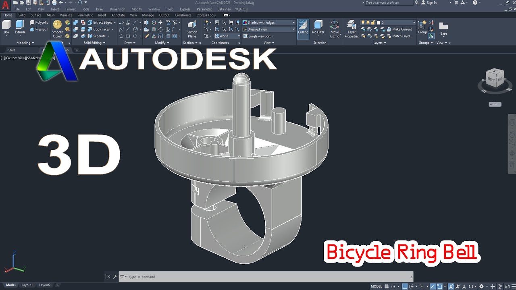Click the Polysolid tool
The image size is (516, 290).
pyautogui.click(x=39, y=23)
